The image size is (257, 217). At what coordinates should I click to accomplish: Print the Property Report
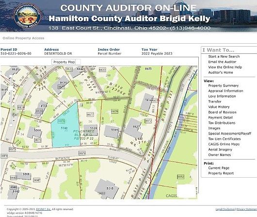(221, 173)
